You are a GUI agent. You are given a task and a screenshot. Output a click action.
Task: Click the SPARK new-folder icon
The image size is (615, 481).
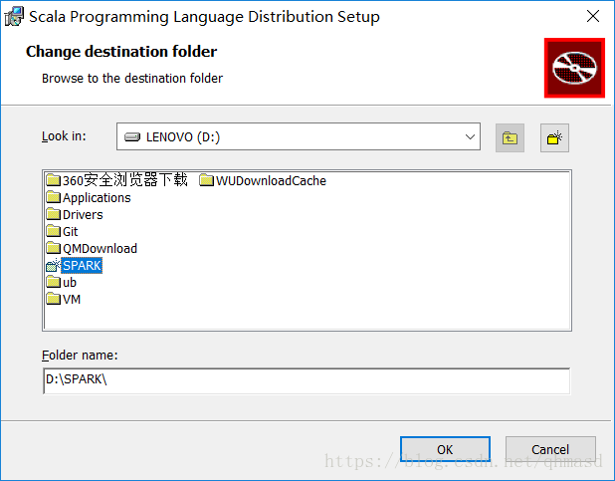[x=54, y=265]
